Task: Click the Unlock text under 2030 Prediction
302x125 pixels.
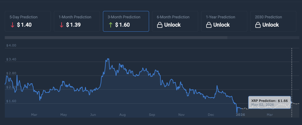Action: click(270, 25)
